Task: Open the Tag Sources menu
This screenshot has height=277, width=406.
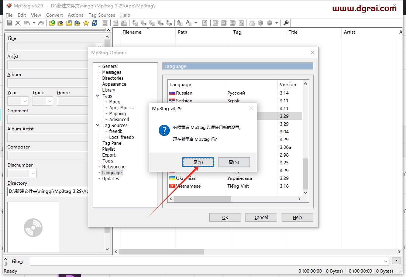Action: (x=102, y=15)
